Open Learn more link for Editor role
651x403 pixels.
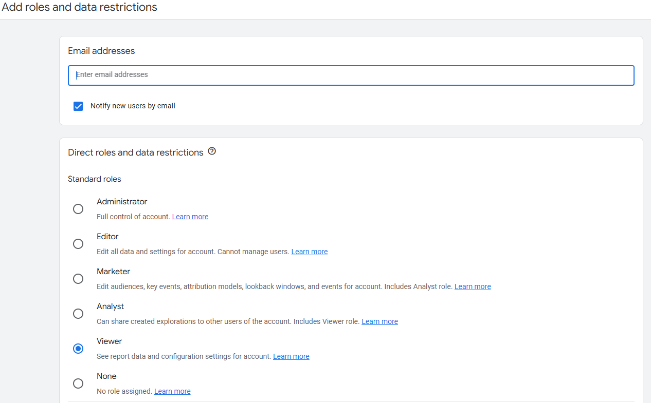pos(310,252)
